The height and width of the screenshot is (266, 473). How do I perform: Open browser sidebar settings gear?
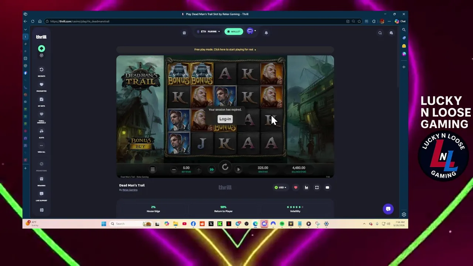coord(404,214)
